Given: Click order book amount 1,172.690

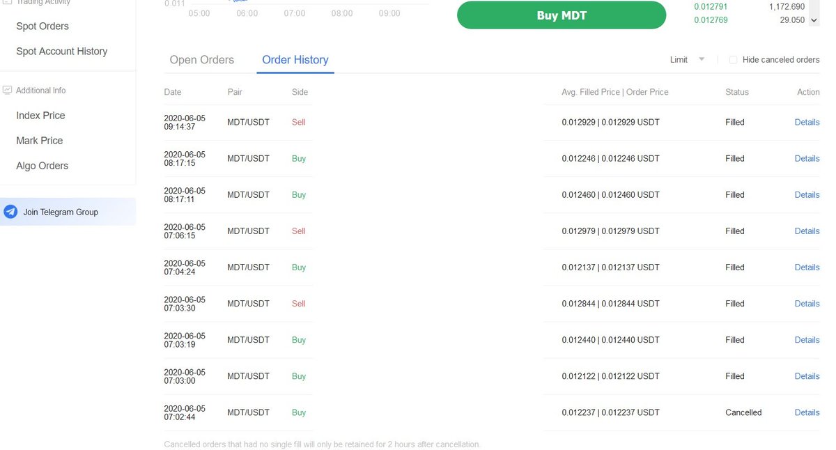Looking at the screenshot, I should 787,7.
